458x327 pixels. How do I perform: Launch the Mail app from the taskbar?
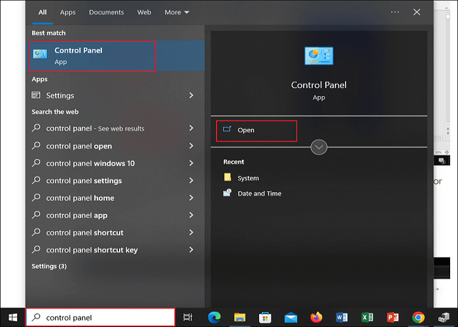pos(291,317)
